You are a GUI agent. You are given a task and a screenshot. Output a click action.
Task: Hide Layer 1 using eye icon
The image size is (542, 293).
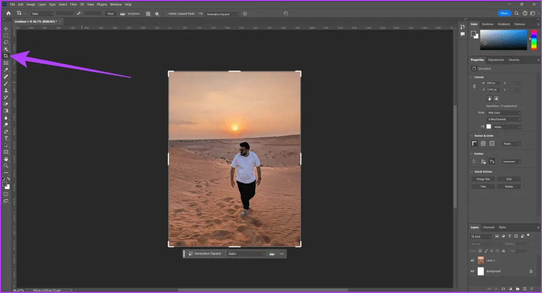pyautogui.click(x=472, y=261)
